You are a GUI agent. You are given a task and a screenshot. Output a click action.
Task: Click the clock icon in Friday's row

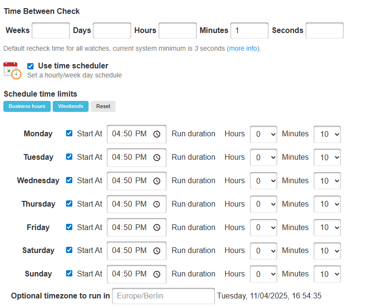tap(157, 228)
